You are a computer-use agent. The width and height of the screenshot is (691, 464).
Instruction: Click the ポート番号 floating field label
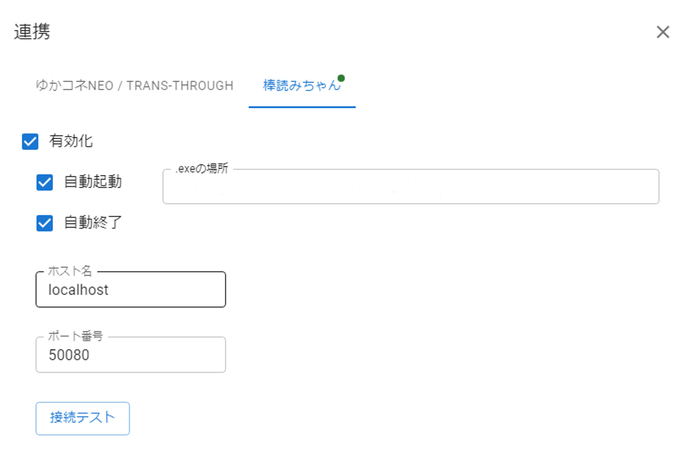[x=75, y=336]
